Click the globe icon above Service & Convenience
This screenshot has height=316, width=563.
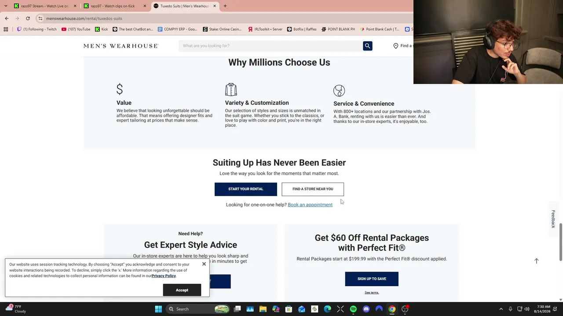click(x=339, y=90)
